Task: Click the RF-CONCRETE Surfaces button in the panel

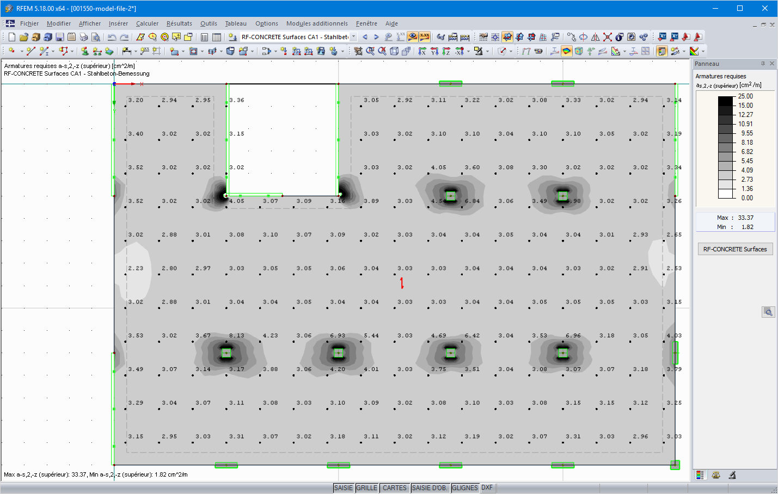Action: 735,249
